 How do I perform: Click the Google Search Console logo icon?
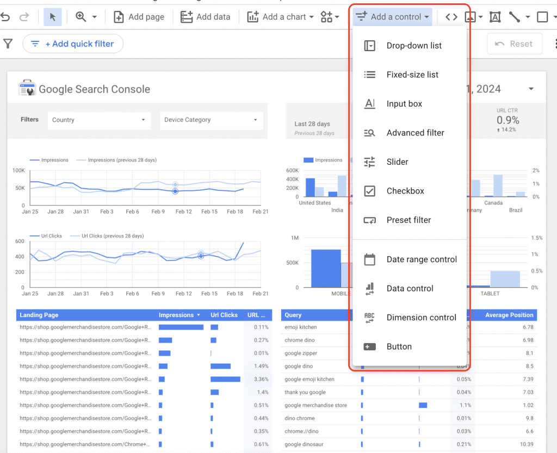click(27, 88)
